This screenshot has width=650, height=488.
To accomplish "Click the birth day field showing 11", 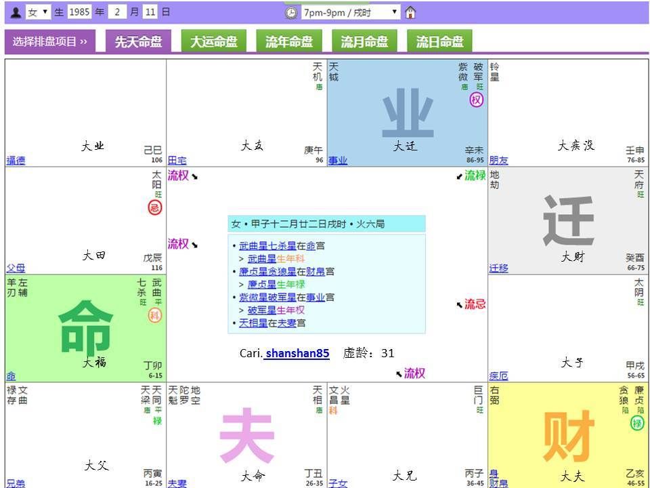I will click(150, 12).
